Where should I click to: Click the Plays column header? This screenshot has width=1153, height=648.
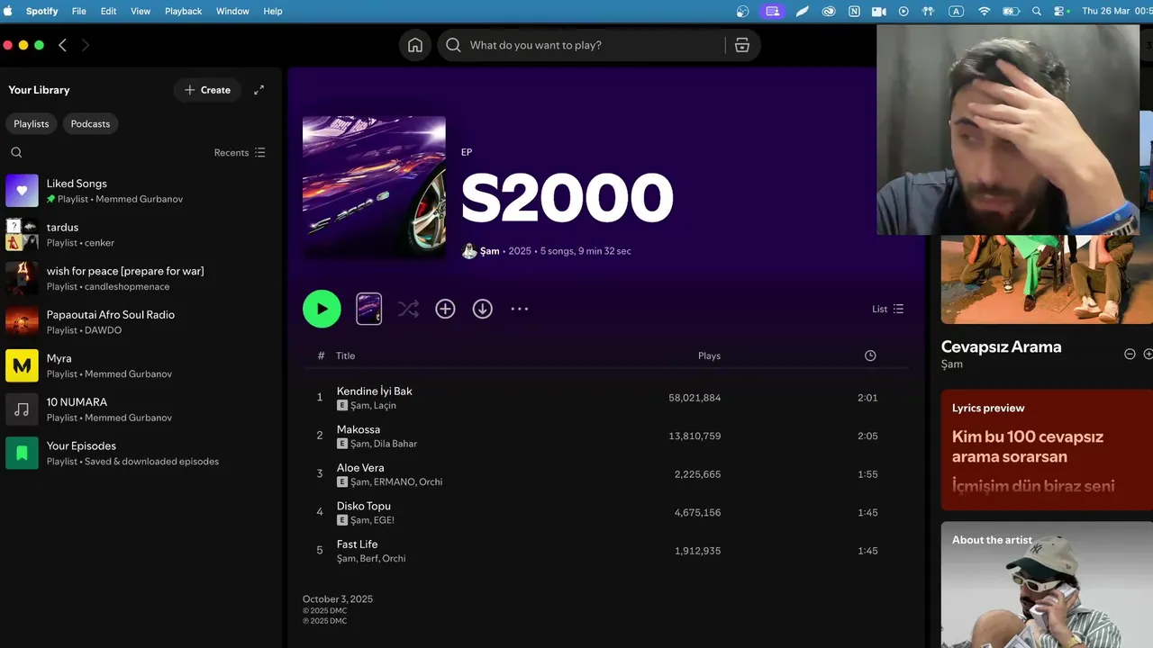(709, 355)
